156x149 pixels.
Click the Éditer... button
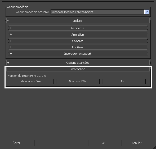coord(19,143)
